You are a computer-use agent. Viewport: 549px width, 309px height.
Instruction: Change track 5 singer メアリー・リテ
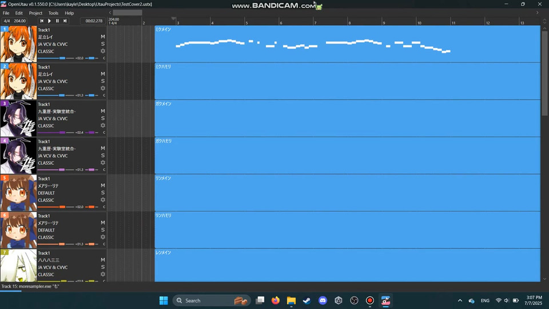[x=48, y=185]
